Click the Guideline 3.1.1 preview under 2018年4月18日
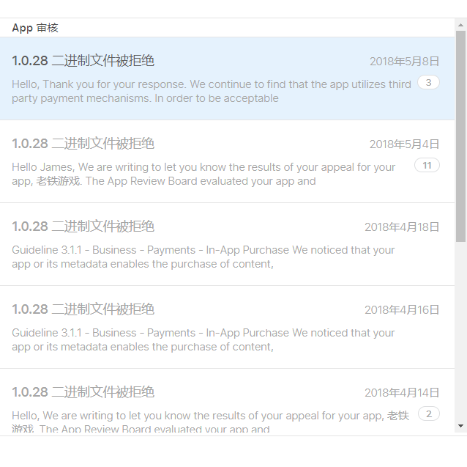The height and width of the screenshot is (467, 467). click(x=203, y=257)
